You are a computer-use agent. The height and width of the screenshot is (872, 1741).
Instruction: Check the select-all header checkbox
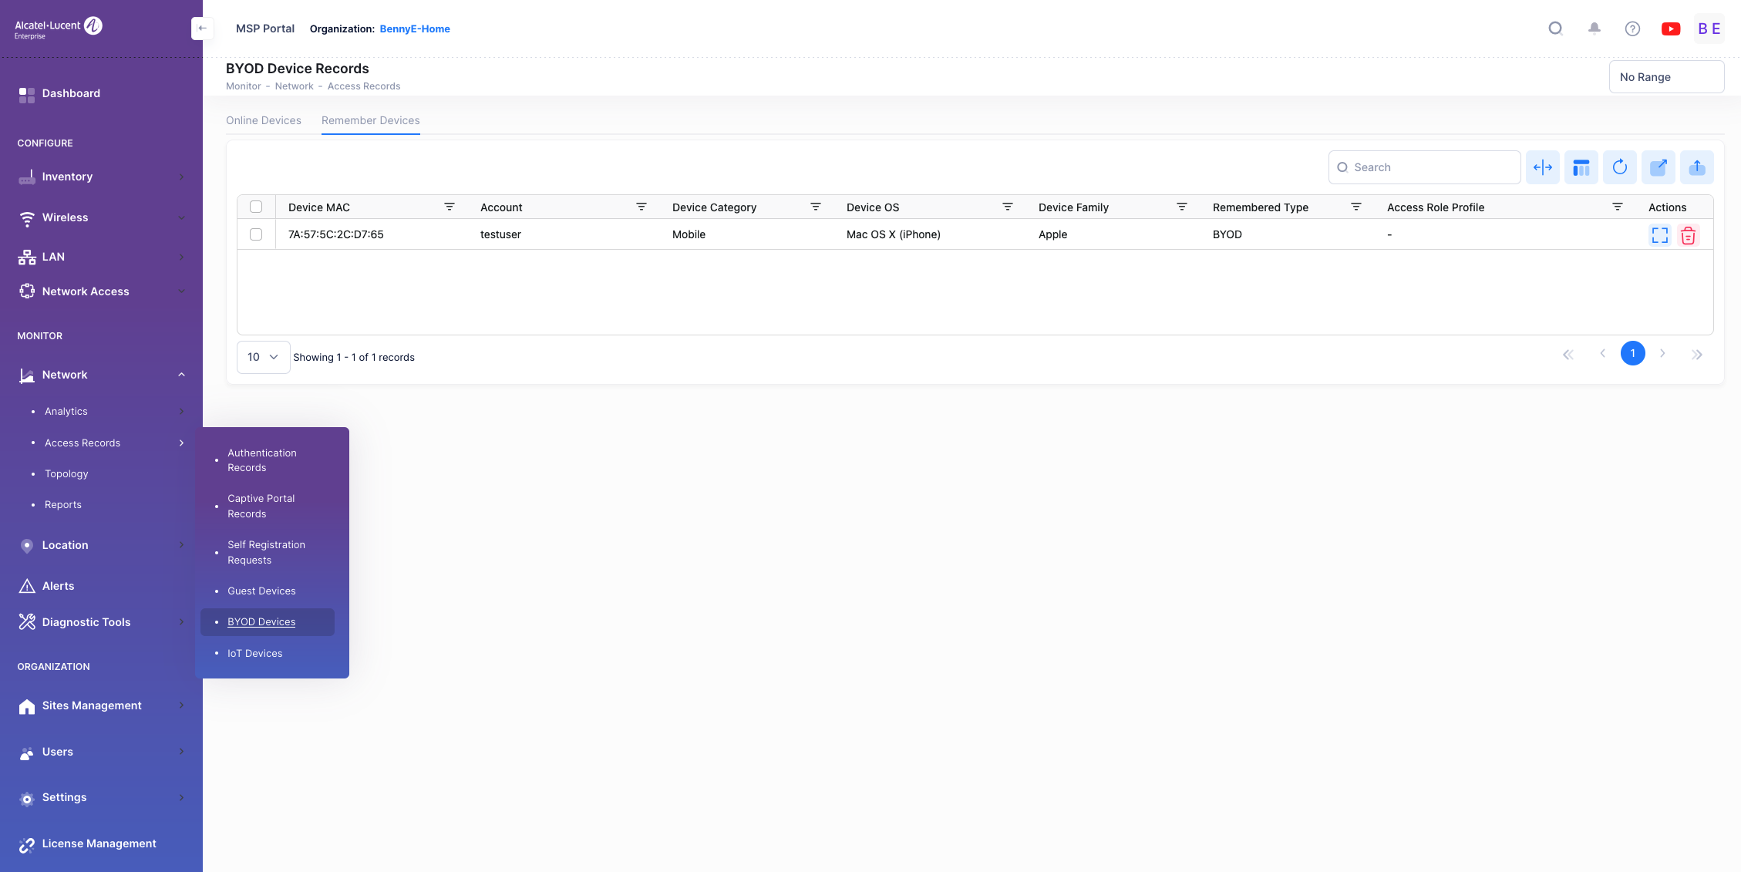pos(256,207)
